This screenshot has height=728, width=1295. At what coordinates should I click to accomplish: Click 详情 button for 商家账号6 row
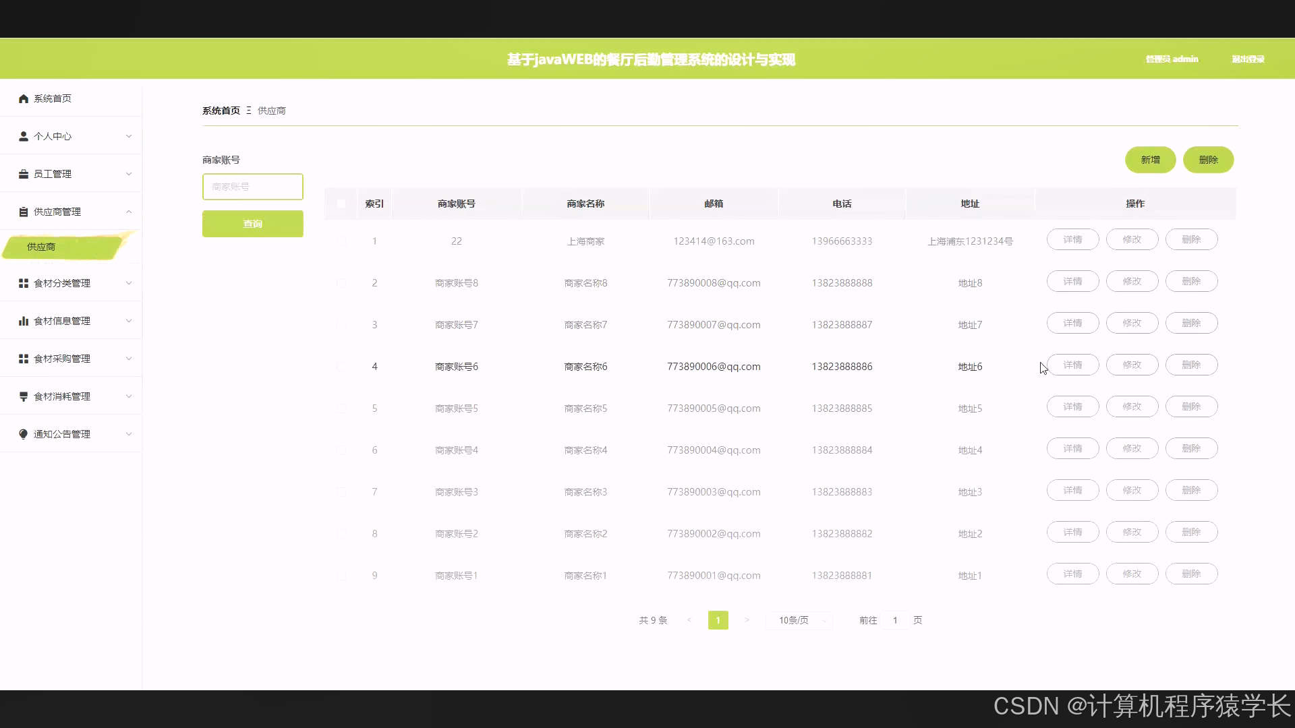click(x=1072, y=365)
